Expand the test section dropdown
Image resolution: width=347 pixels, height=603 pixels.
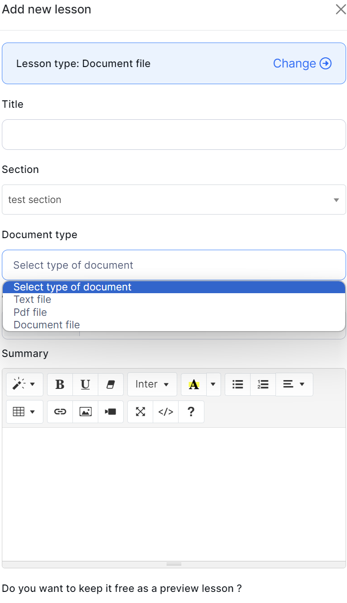click(173, 200)
